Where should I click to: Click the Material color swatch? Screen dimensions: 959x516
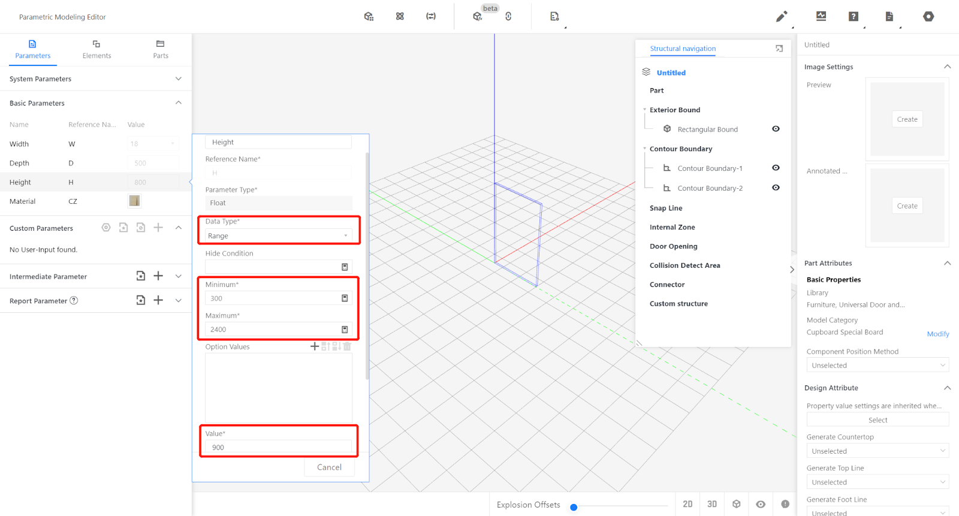pyautogui.click(x=134, y=201)
